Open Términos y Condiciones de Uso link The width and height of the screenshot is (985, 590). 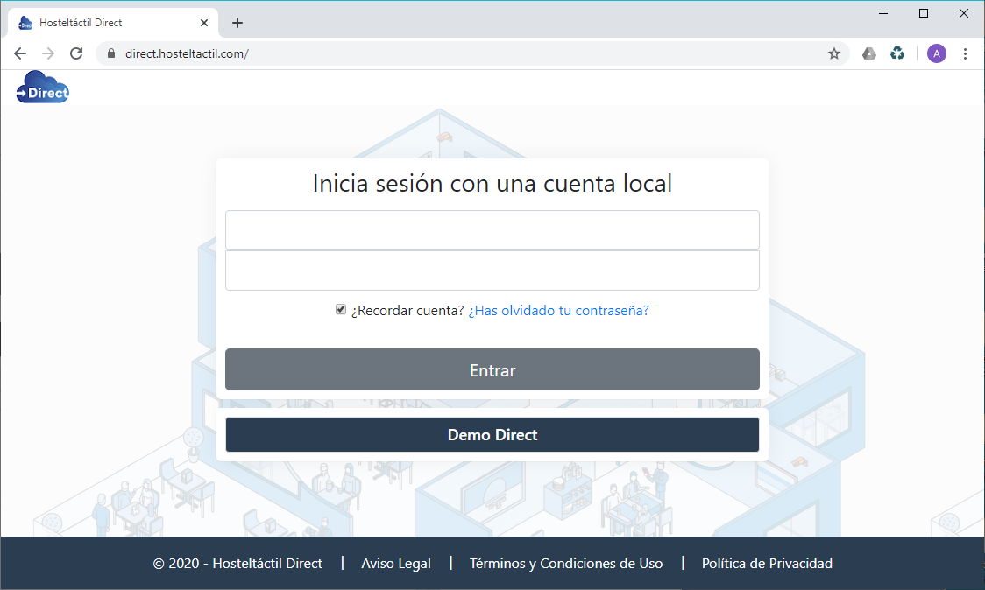(x=566, y=564)
